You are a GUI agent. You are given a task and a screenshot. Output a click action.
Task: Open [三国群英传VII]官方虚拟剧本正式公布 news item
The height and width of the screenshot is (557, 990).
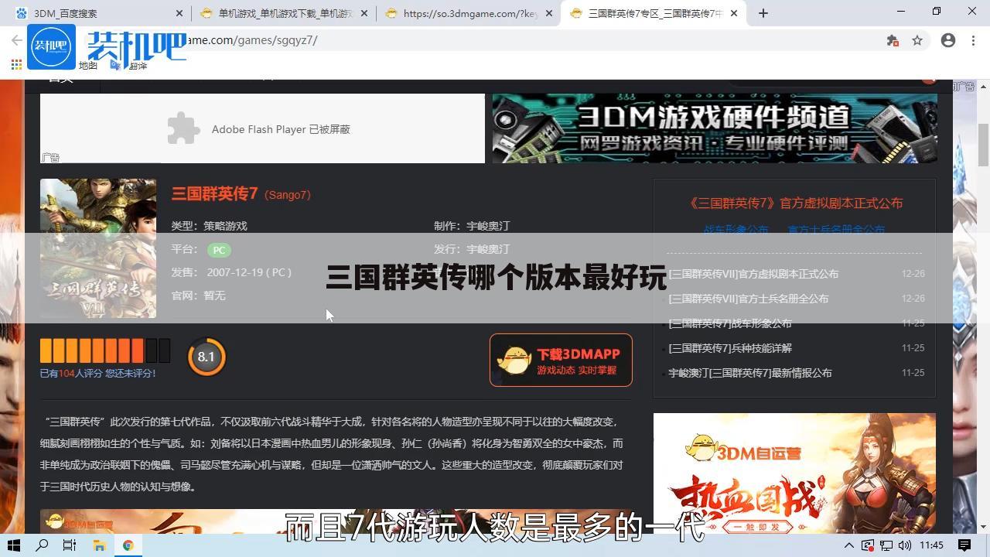coord(753,274)
